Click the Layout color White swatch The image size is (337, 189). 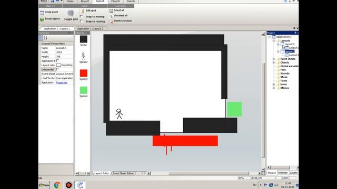click(x=58, y=65)
